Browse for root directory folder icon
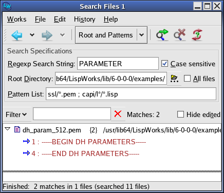The width and height of the screenshot is (224, 193). pyautogui.click(x=174, y=79)
